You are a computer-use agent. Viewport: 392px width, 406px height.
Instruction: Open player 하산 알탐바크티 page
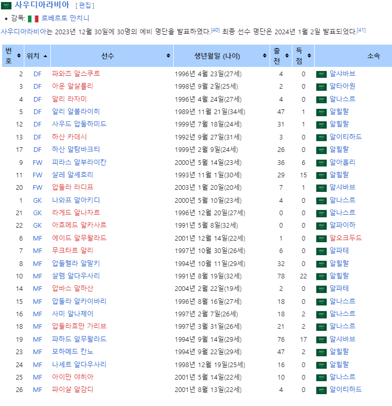pos(76,149)
